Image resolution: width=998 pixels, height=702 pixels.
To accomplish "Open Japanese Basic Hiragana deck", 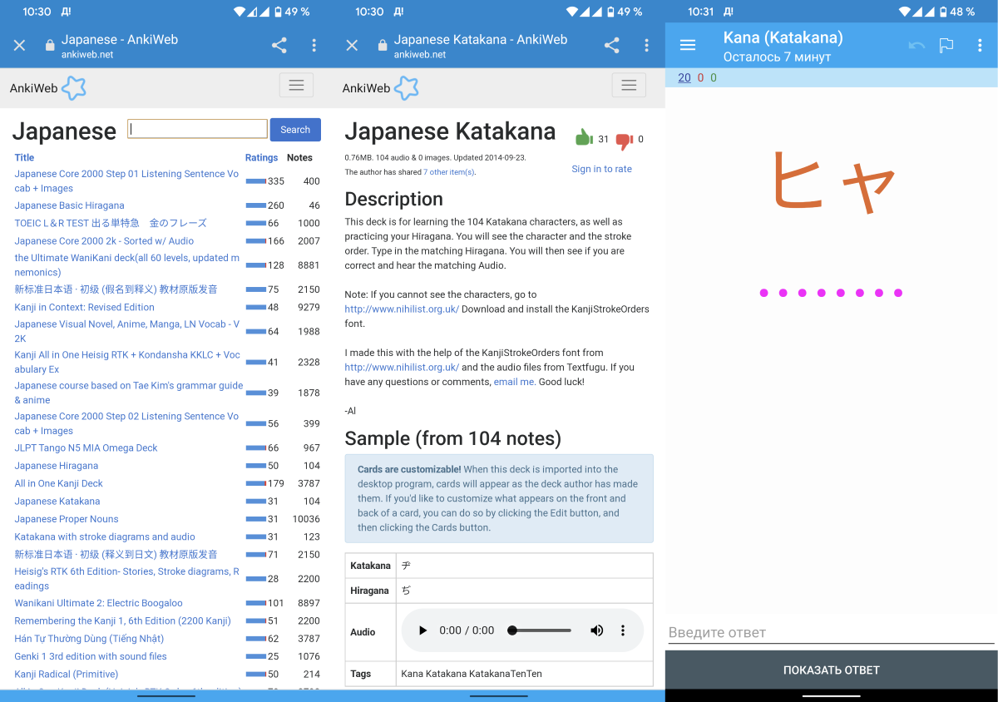I will pos(69,205).
